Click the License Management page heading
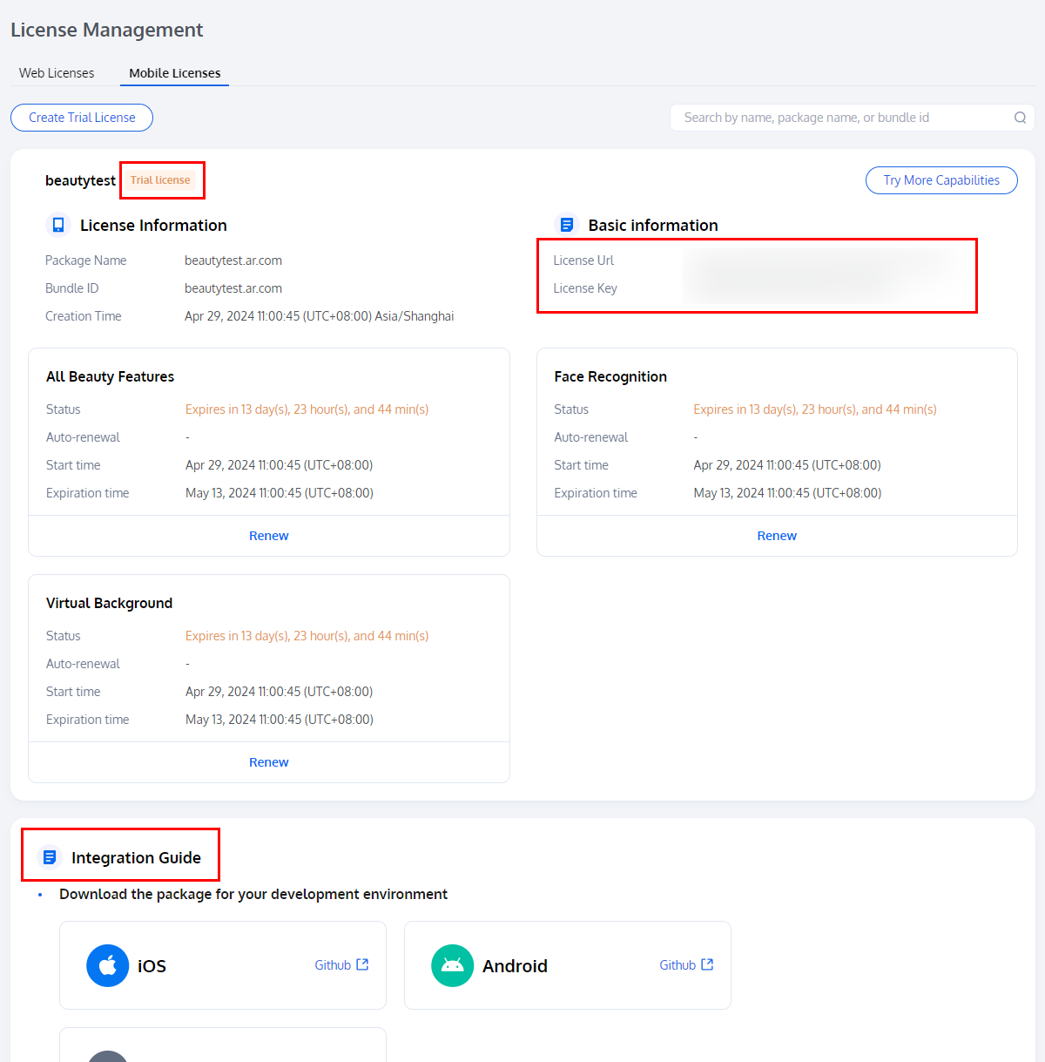Image resolution: width=1045 pixels, height=1062 pixels. click(x=107, y=30)
